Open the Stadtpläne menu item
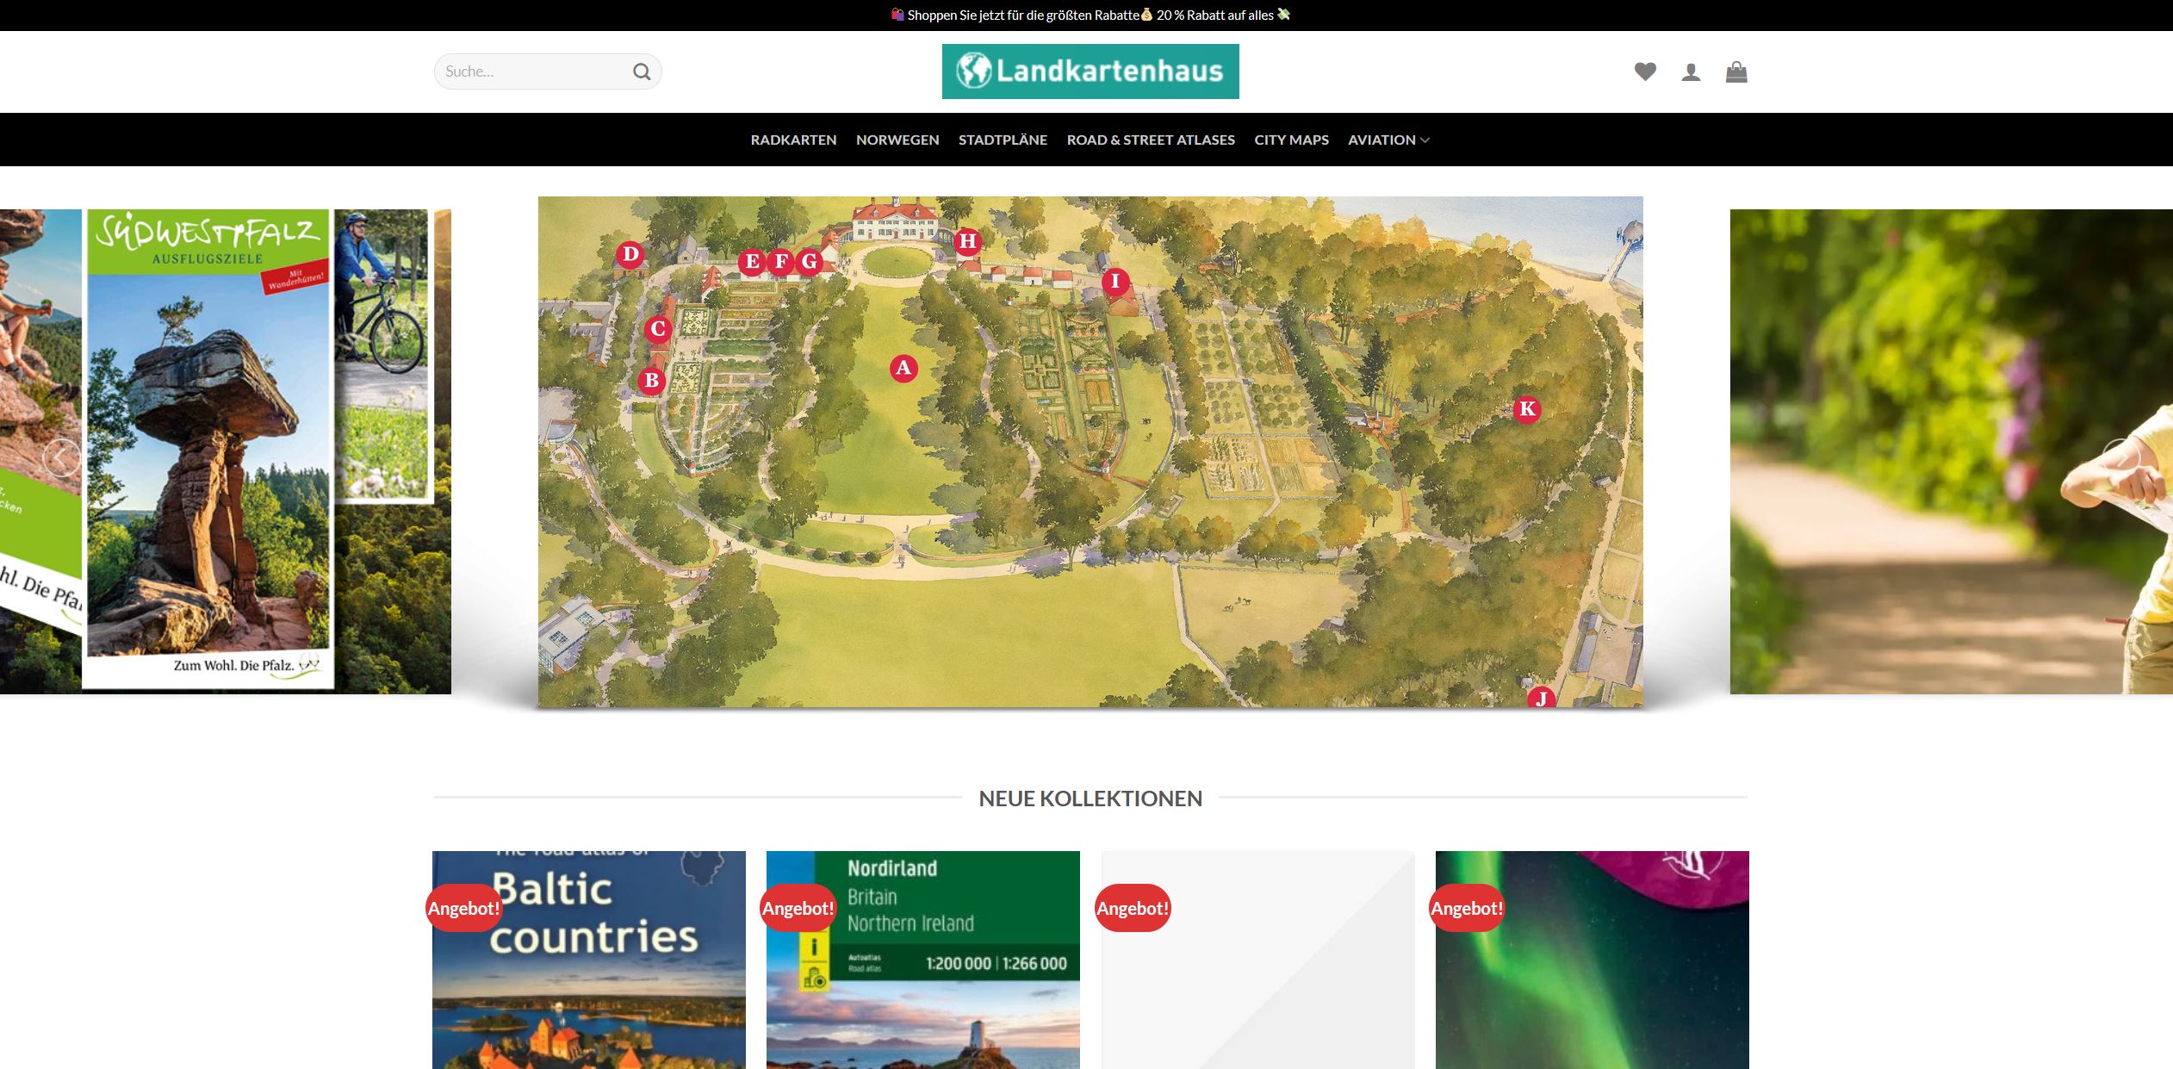The height and width of the screenshot is (1069, 2173). click(x=1003, y=140)
